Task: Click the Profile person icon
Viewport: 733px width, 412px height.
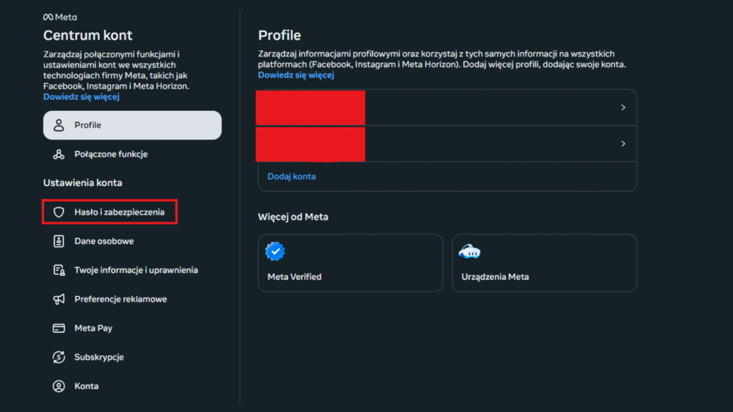Action: [59, 125]
